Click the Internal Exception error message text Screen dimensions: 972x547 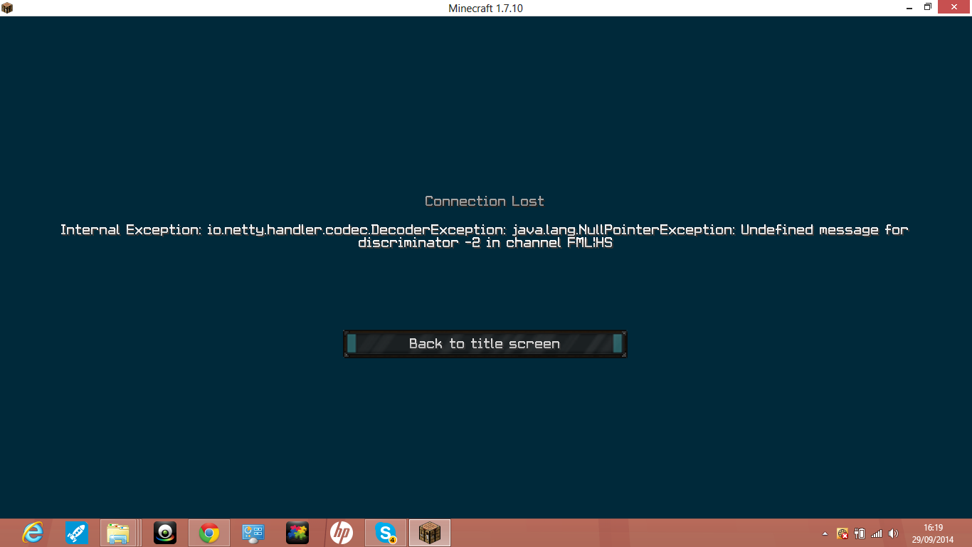(x=485, y=236)
